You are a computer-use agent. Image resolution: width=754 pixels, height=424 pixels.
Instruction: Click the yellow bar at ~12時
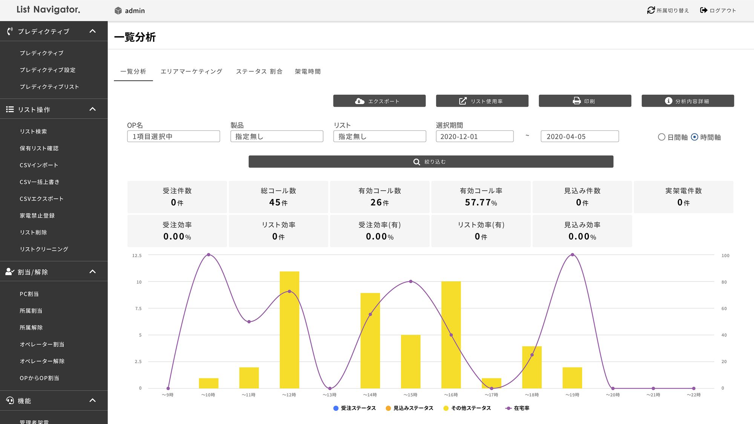point(289,330)
